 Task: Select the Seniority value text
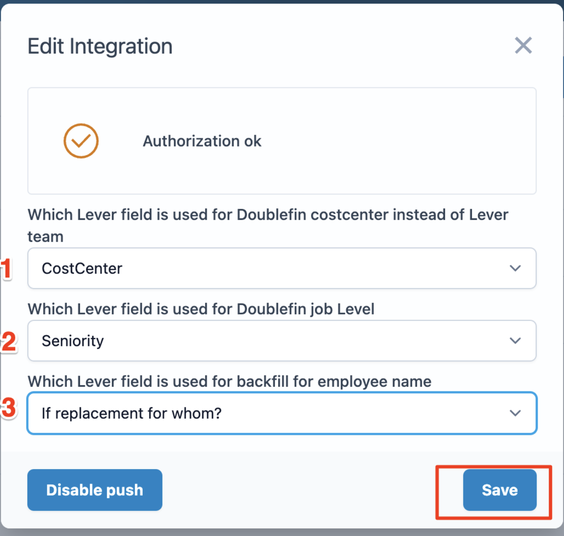(73, 341)
